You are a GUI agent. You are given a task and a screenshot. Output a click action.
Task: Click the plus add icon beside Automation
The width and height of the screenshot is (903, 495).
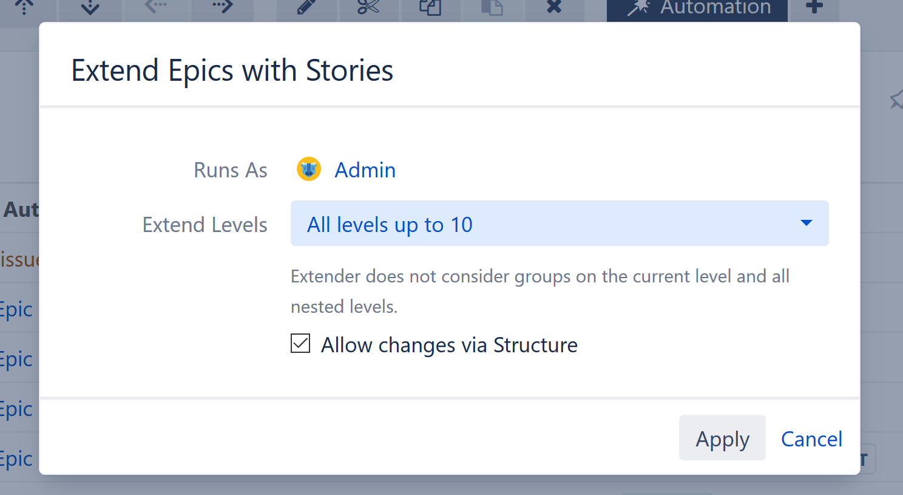pos(814,7)
